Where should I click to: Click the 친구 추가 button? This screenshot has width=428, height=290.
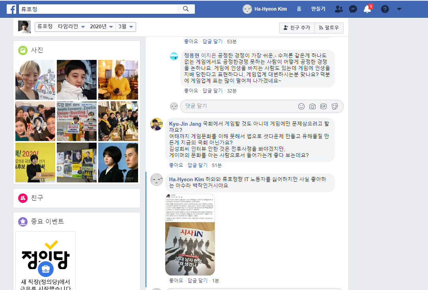click(297, 28)
